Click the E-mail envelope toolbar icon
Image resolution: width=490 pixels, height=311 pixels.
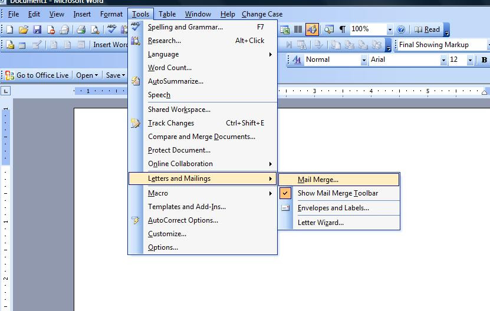64,29
